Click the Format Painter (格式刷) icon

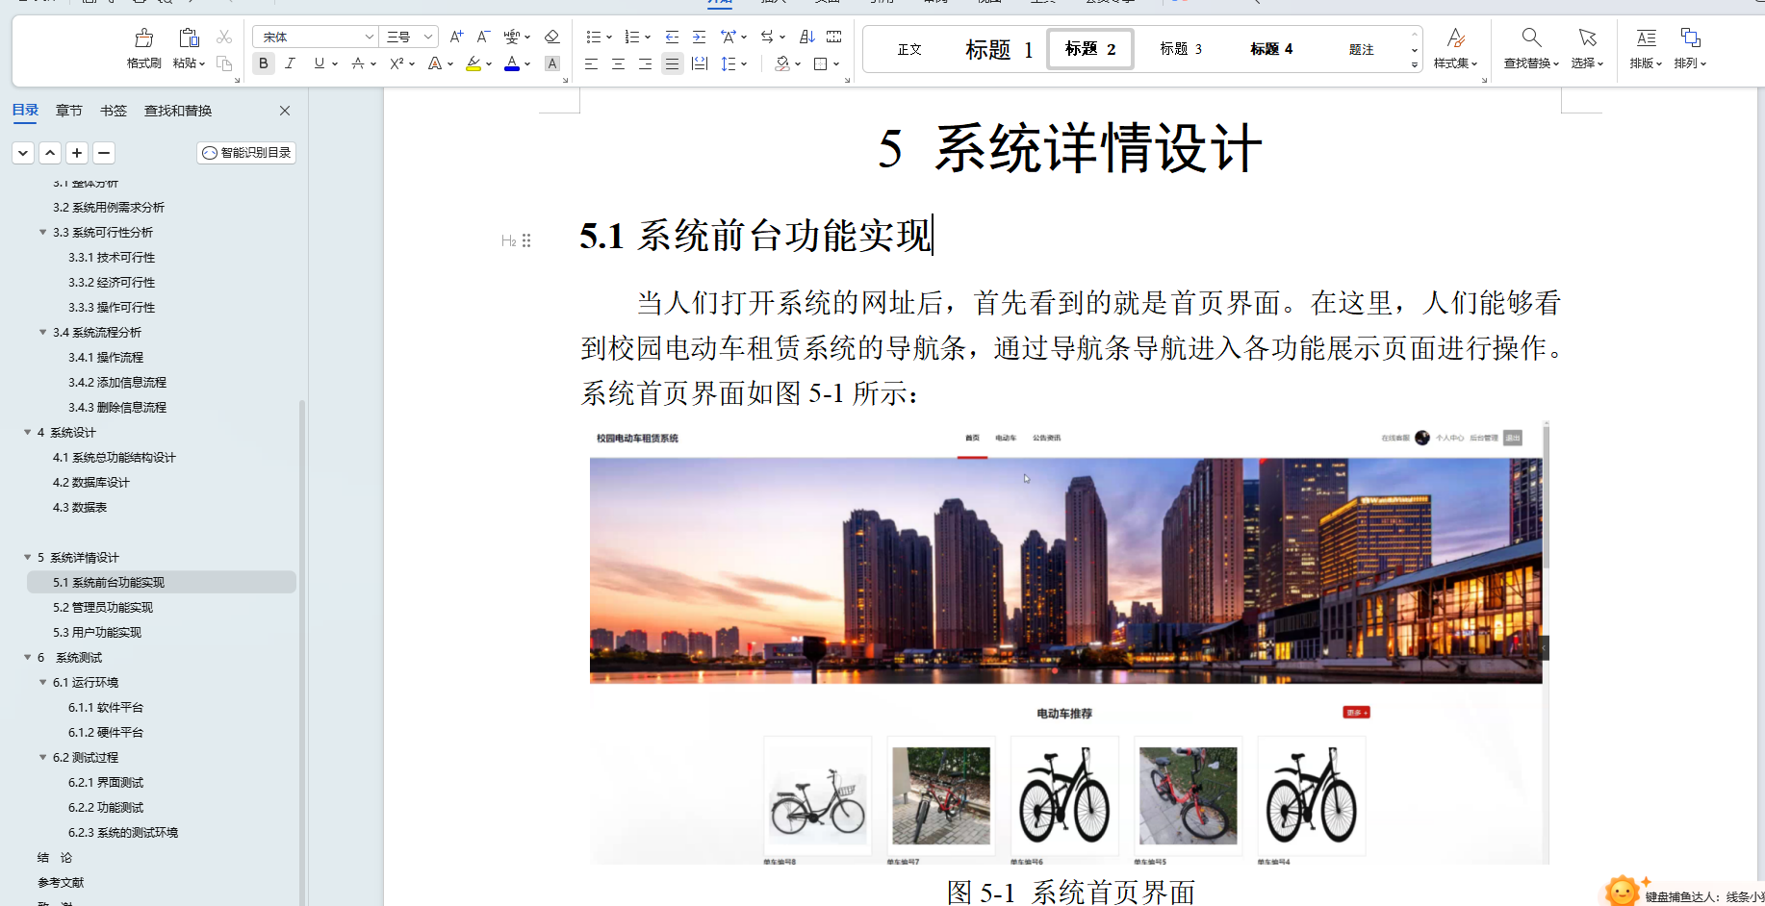[x=143, y=38]
